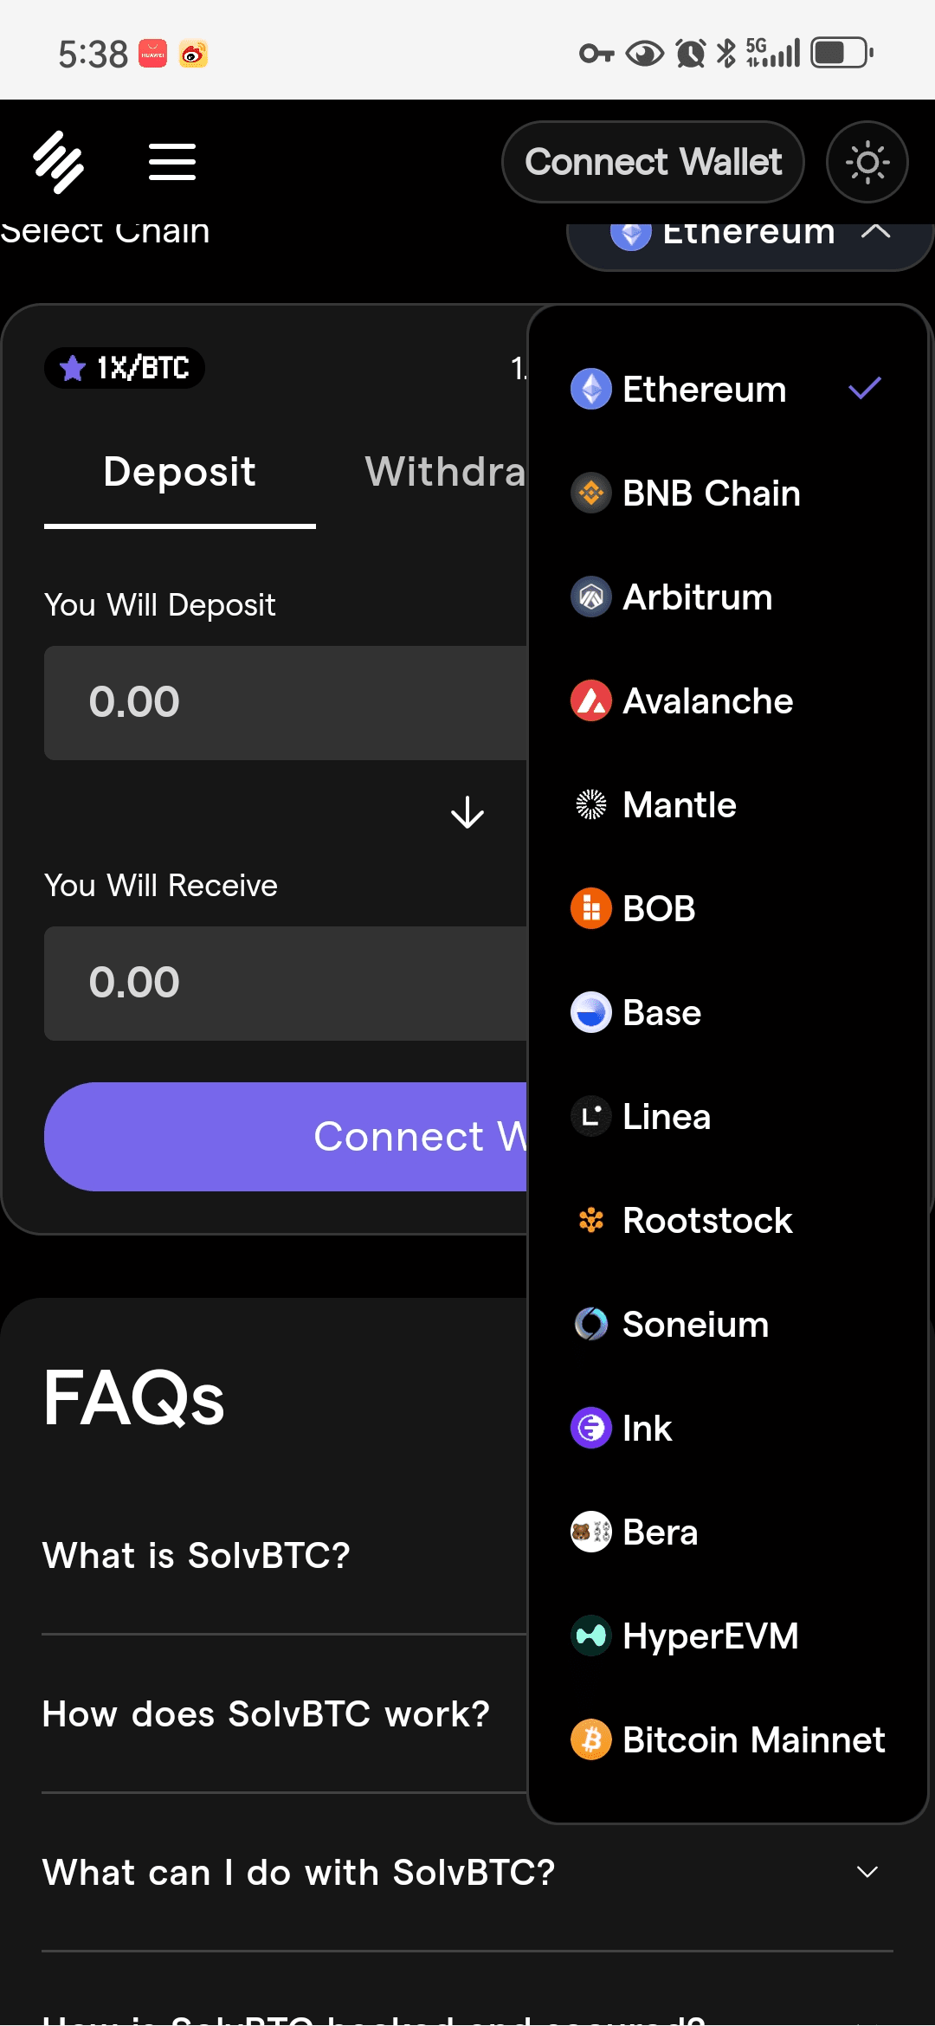Click the Bitcoin Mainnet logo icon

[x=591, y=1740]
